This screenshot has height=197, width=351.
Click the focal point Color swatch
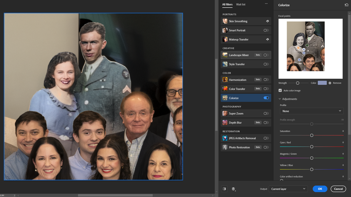tap(322, 83)
